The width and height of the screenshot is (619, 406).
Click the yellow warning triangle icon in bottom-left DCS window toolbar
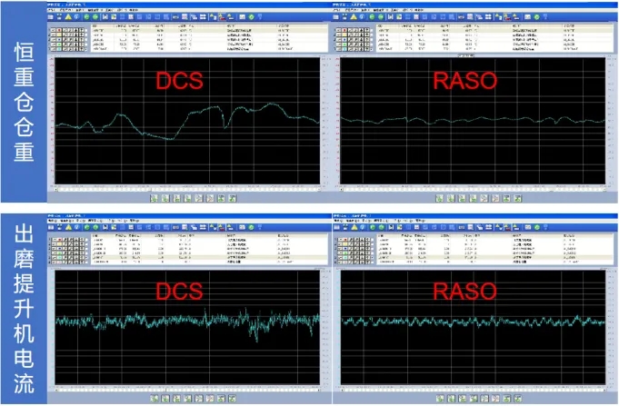tap(67, 225)
